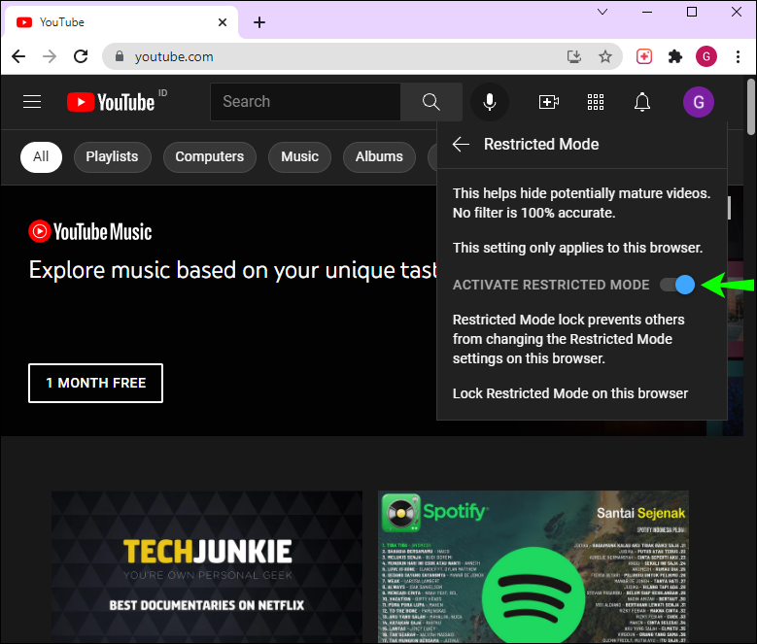Close the YouTube tab
The image size is (757, 644).
223,22
